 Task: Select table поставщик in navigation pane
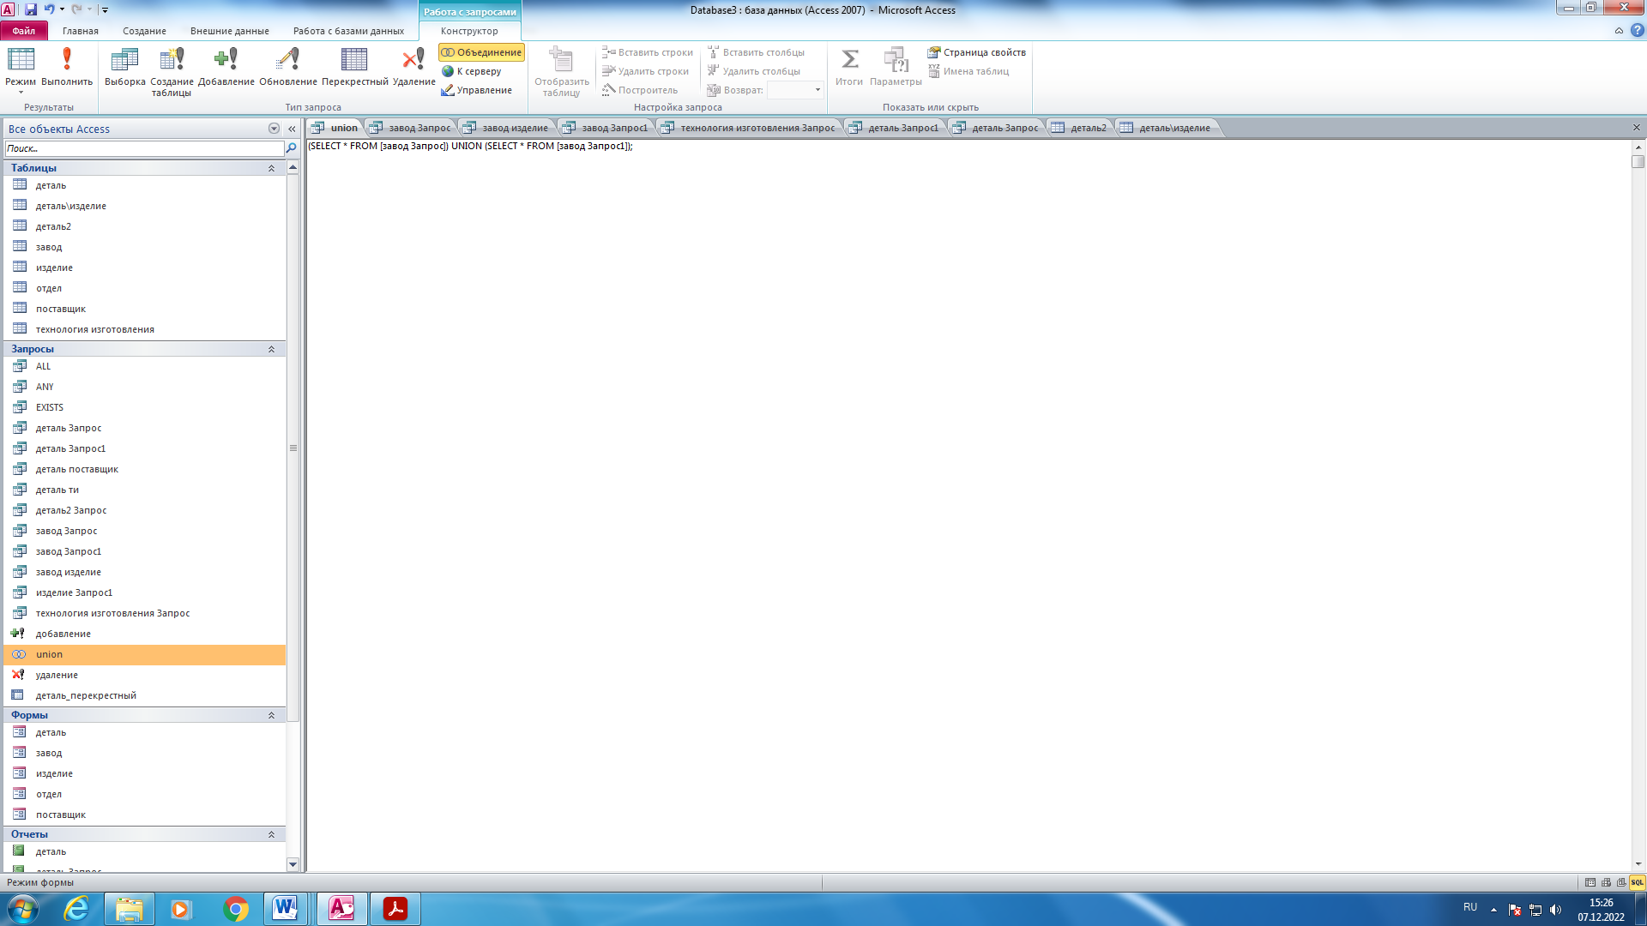click(x=144, y=309)
